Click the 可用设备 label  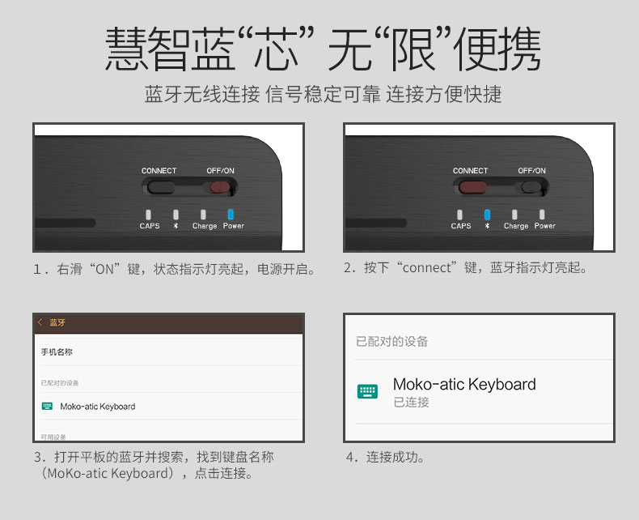[x=53, y=437]
